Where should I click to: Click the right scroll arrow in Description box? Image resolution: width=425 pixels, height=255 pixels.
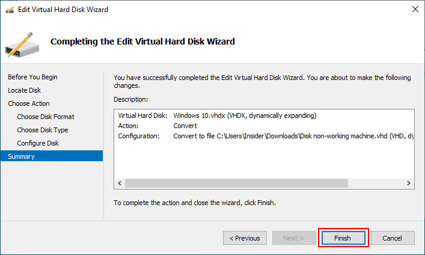pyautogui.click(x=408, y=183)
